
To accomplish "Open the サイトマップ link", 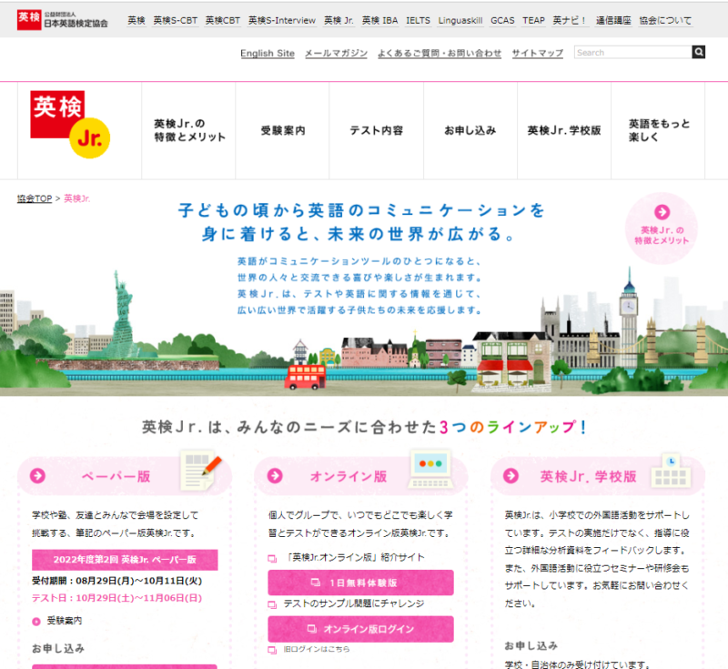I will [537, 53].
